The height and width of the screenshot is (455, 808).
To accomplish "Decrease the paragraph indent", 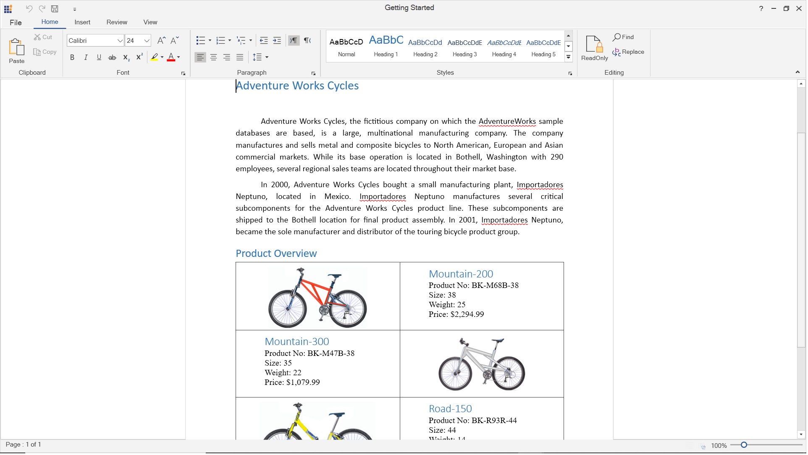I will (x=264, y=40).
